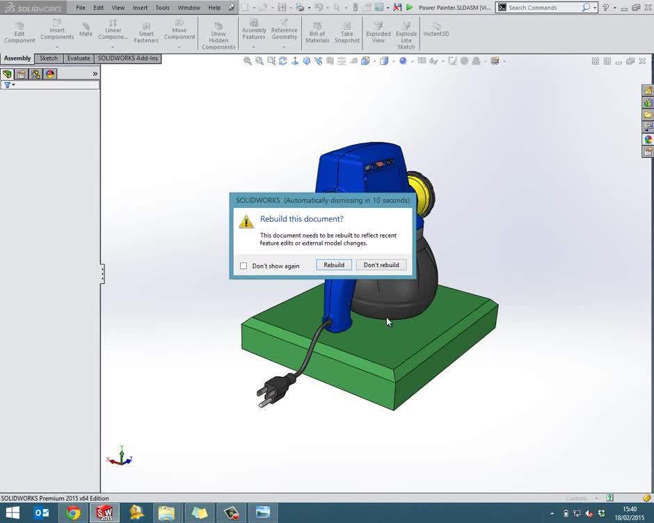The image size is (654, 523).
Task: Select Zoom to Fit in the view toolbar
Action: tap(248, 61)
